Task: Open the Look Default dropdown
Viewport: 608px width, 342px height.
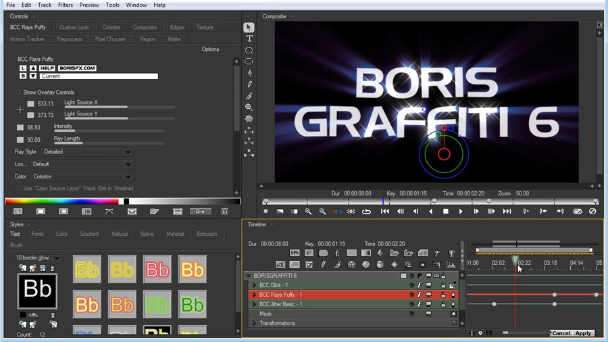Action: point(82,164)
